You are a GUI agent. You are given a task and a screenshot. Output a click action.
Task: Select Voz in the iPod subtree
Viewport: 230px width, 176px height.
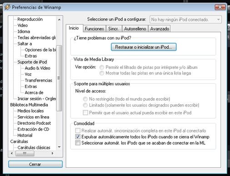(28, 74)
